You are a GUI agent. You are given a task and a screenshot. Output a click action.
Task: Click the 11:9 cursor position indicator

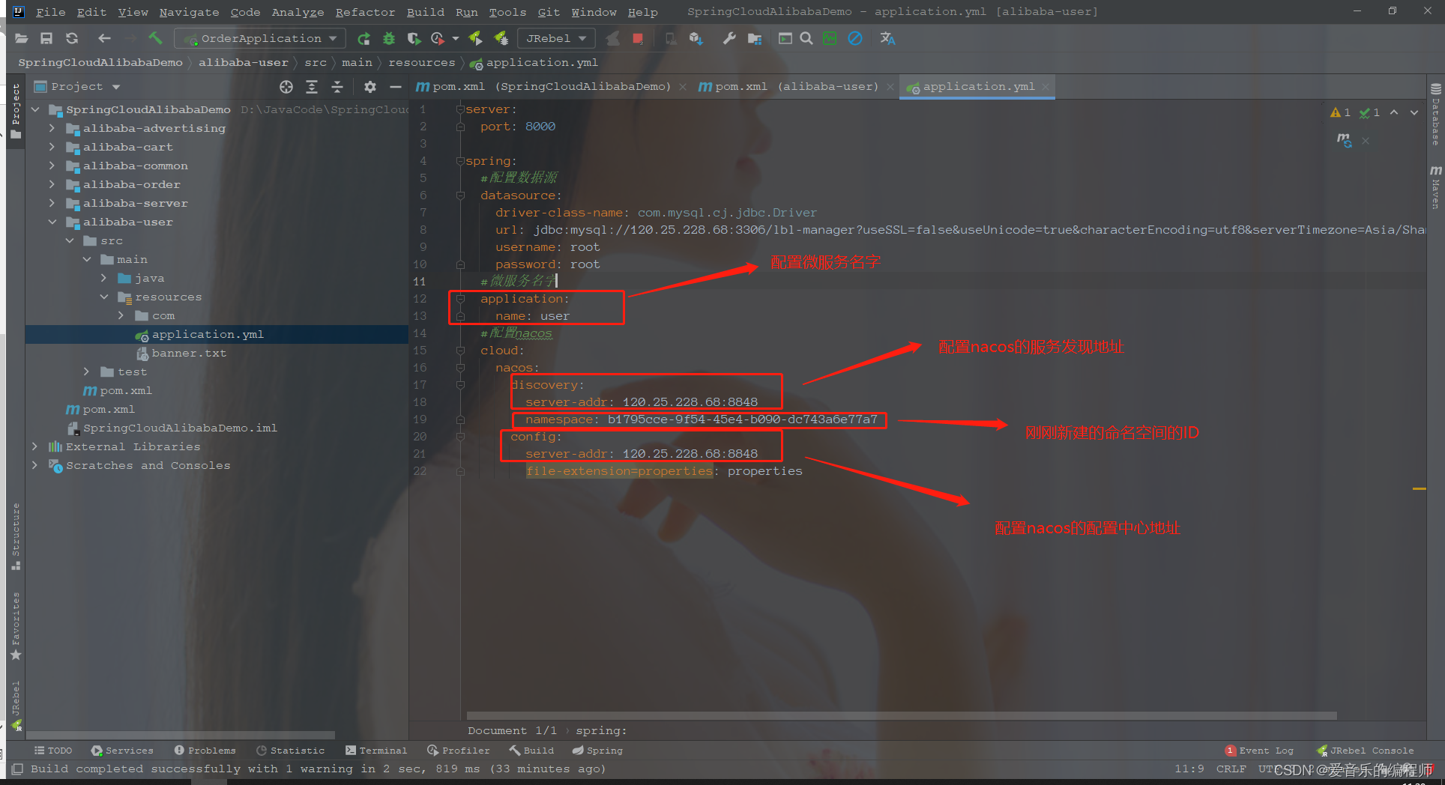point(1189,769)
